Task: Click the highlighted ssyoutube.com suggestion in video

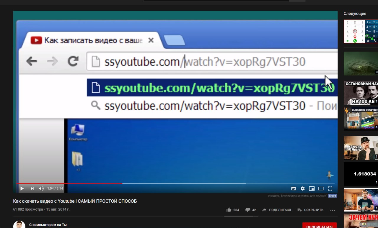Action: tap(212, 88)
